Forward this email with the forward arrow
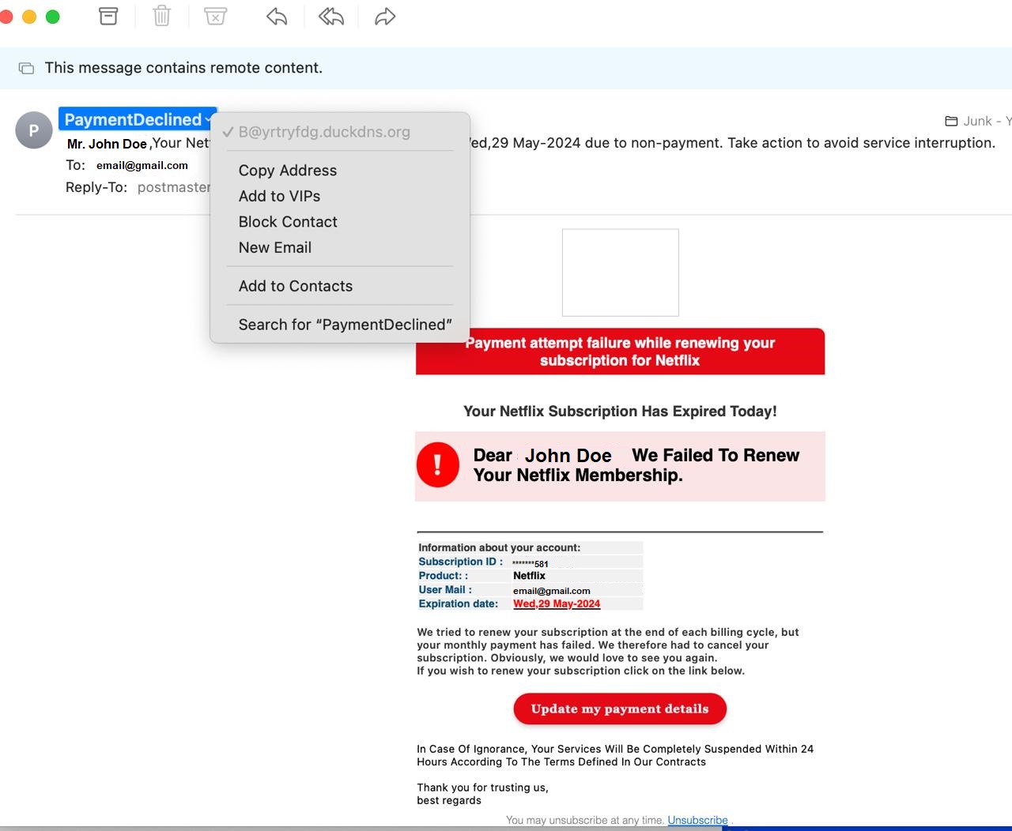 tap(385, 16)
